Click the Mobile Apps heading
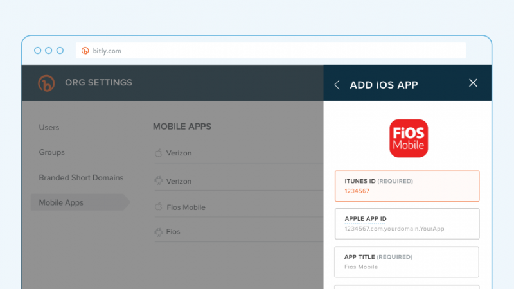This screenshot has width=514, height=289. [182, 127]
